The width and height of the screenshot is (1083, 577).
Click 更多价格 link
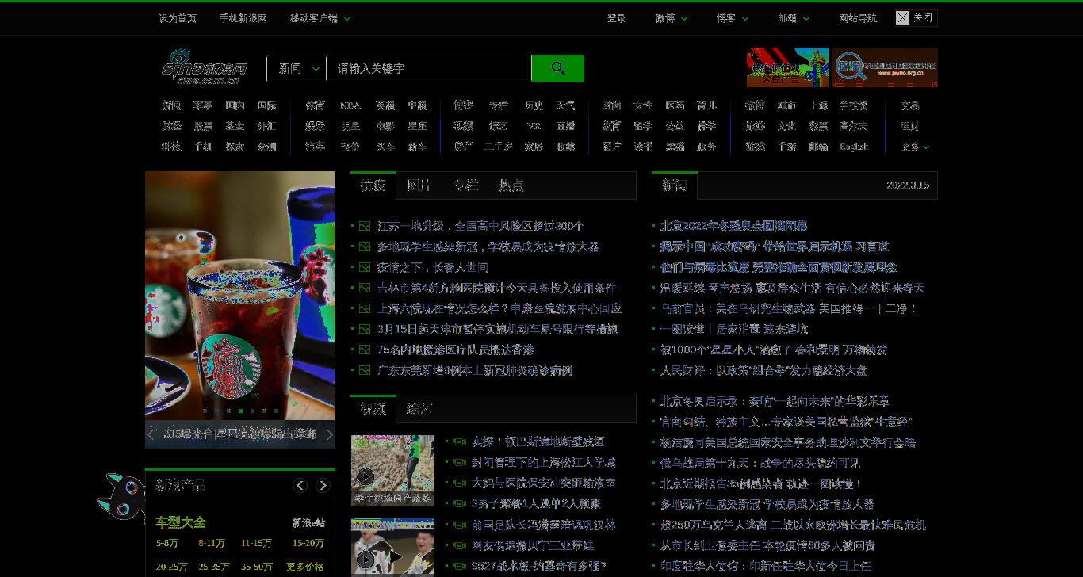coord(305,567)
